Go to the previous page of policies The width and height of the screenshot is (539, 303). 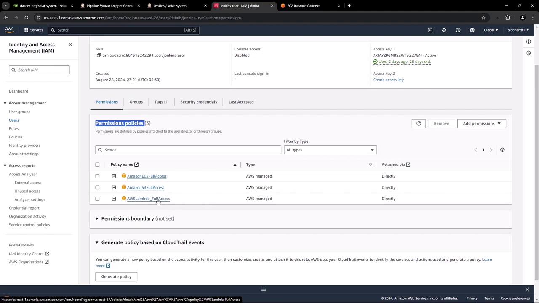point(475,150)
